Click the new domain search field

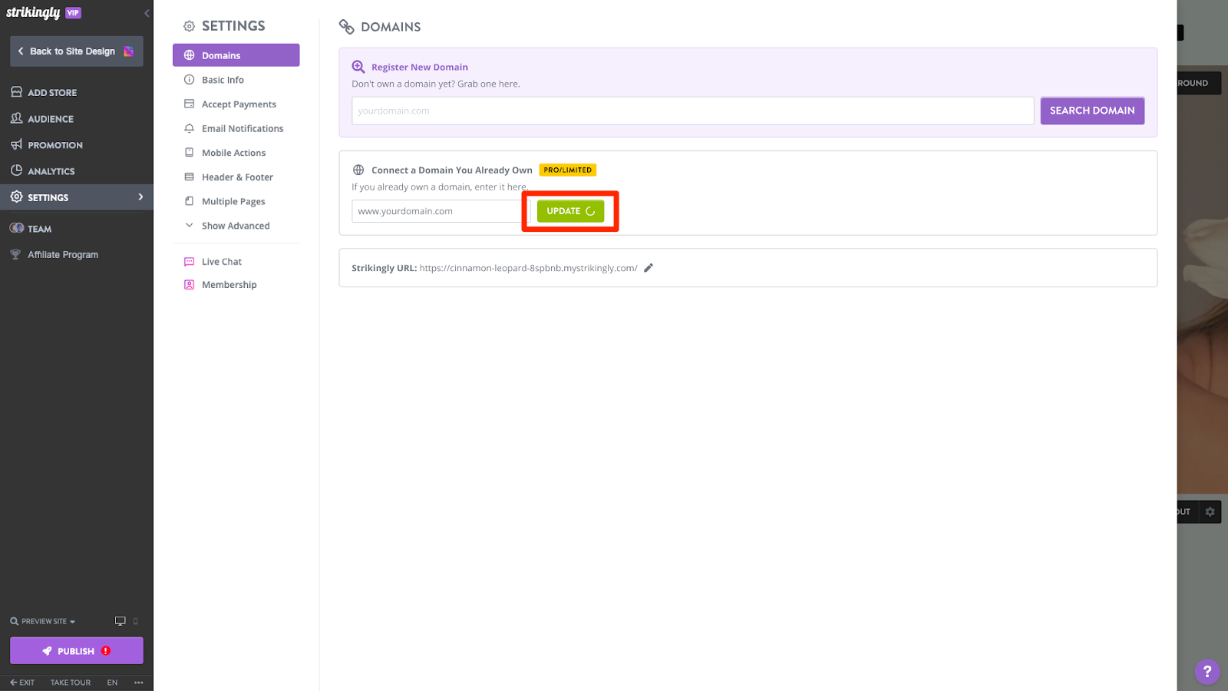[692, 111]
